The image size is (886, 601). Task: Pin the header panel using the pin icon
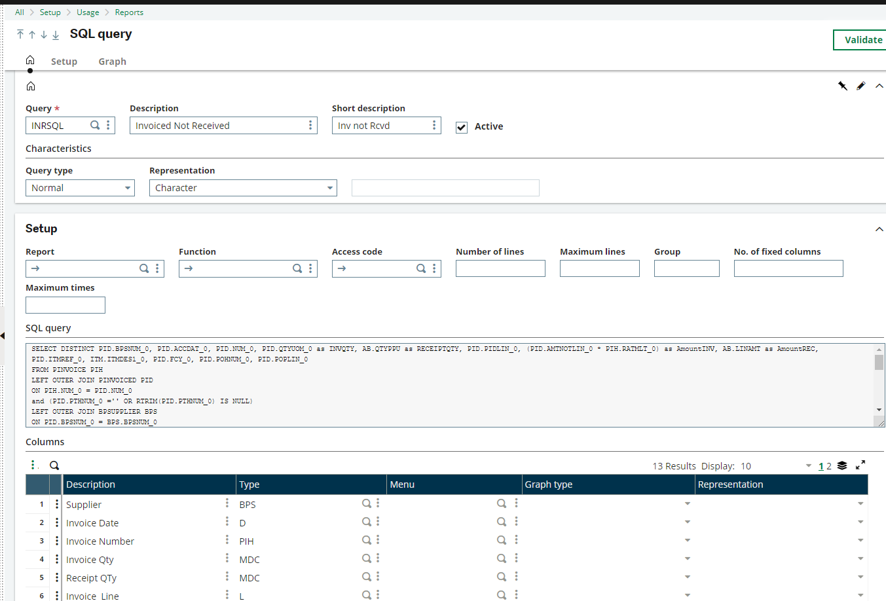(x=843, y=86)
